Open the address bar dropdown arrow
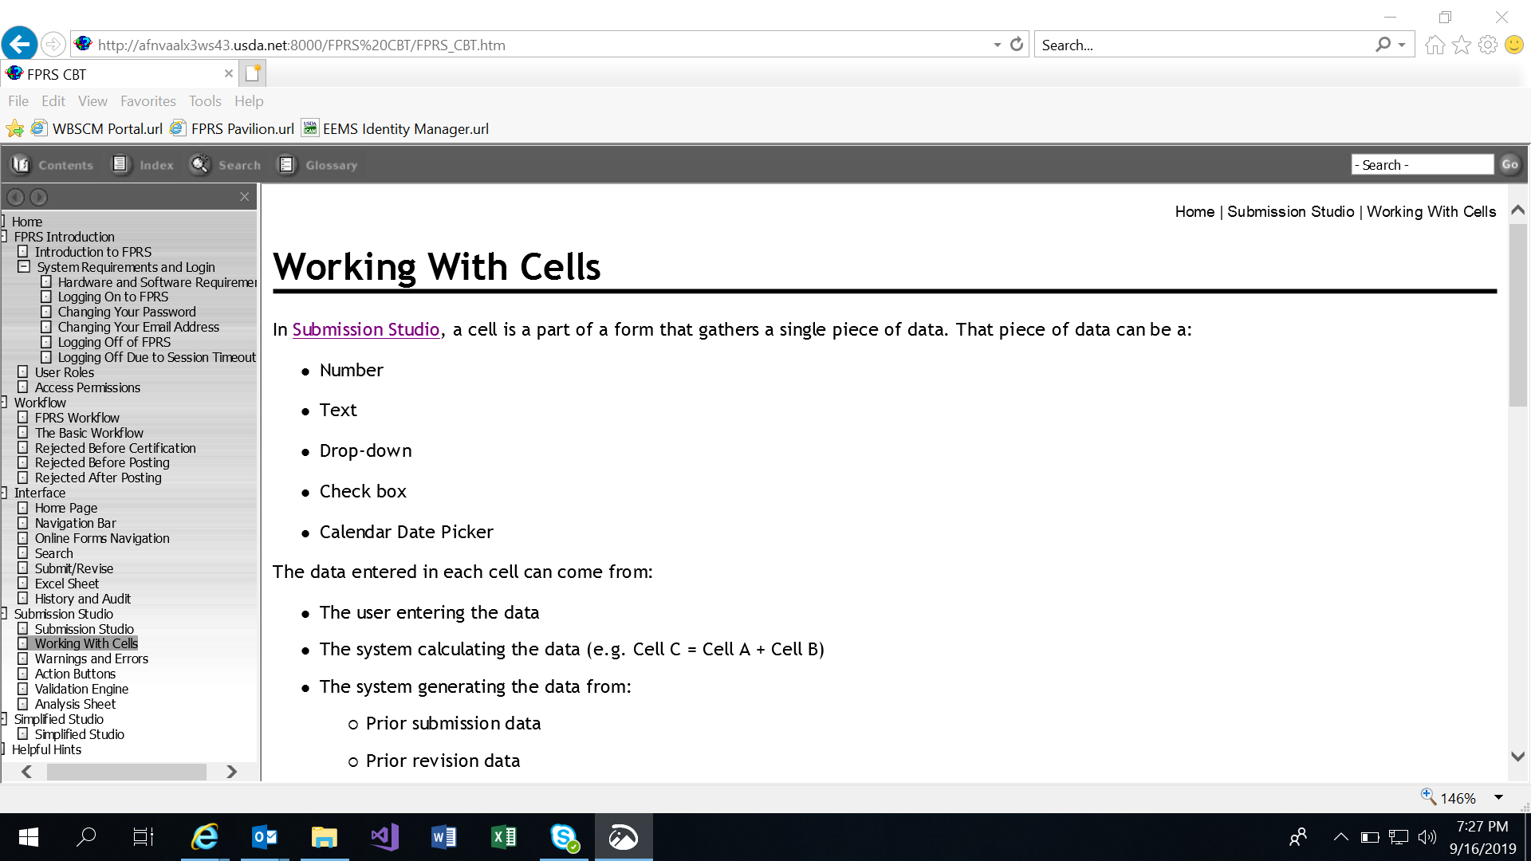The width and height of the screenshot is (1531, 861). [x=997, y=45]
